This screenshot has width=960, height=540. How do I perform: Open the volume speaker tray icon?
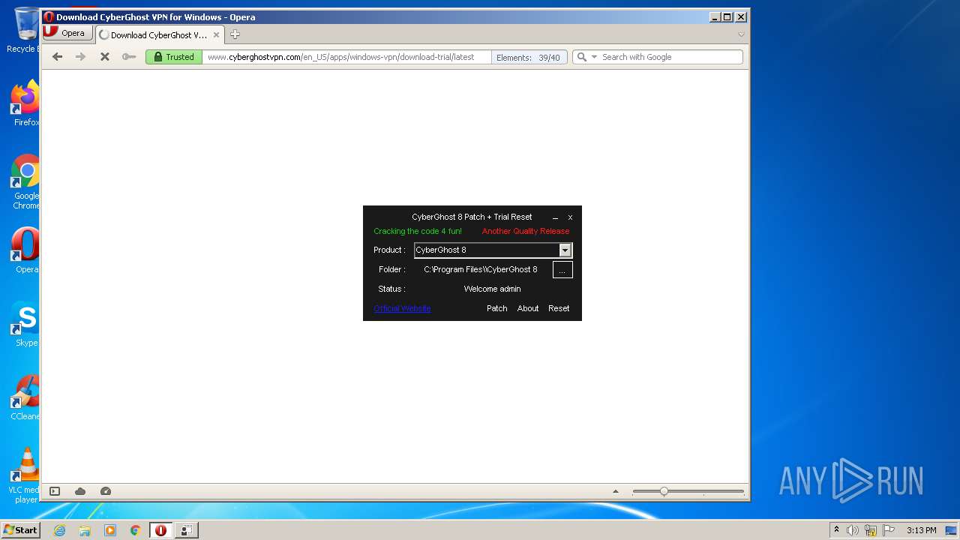(853, 530)
